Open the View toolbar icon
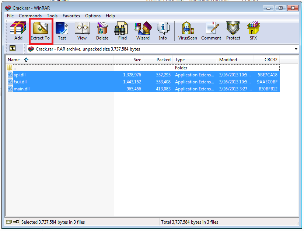The width and height of the screenshot is (304, 231). click(x=82, y=31)
